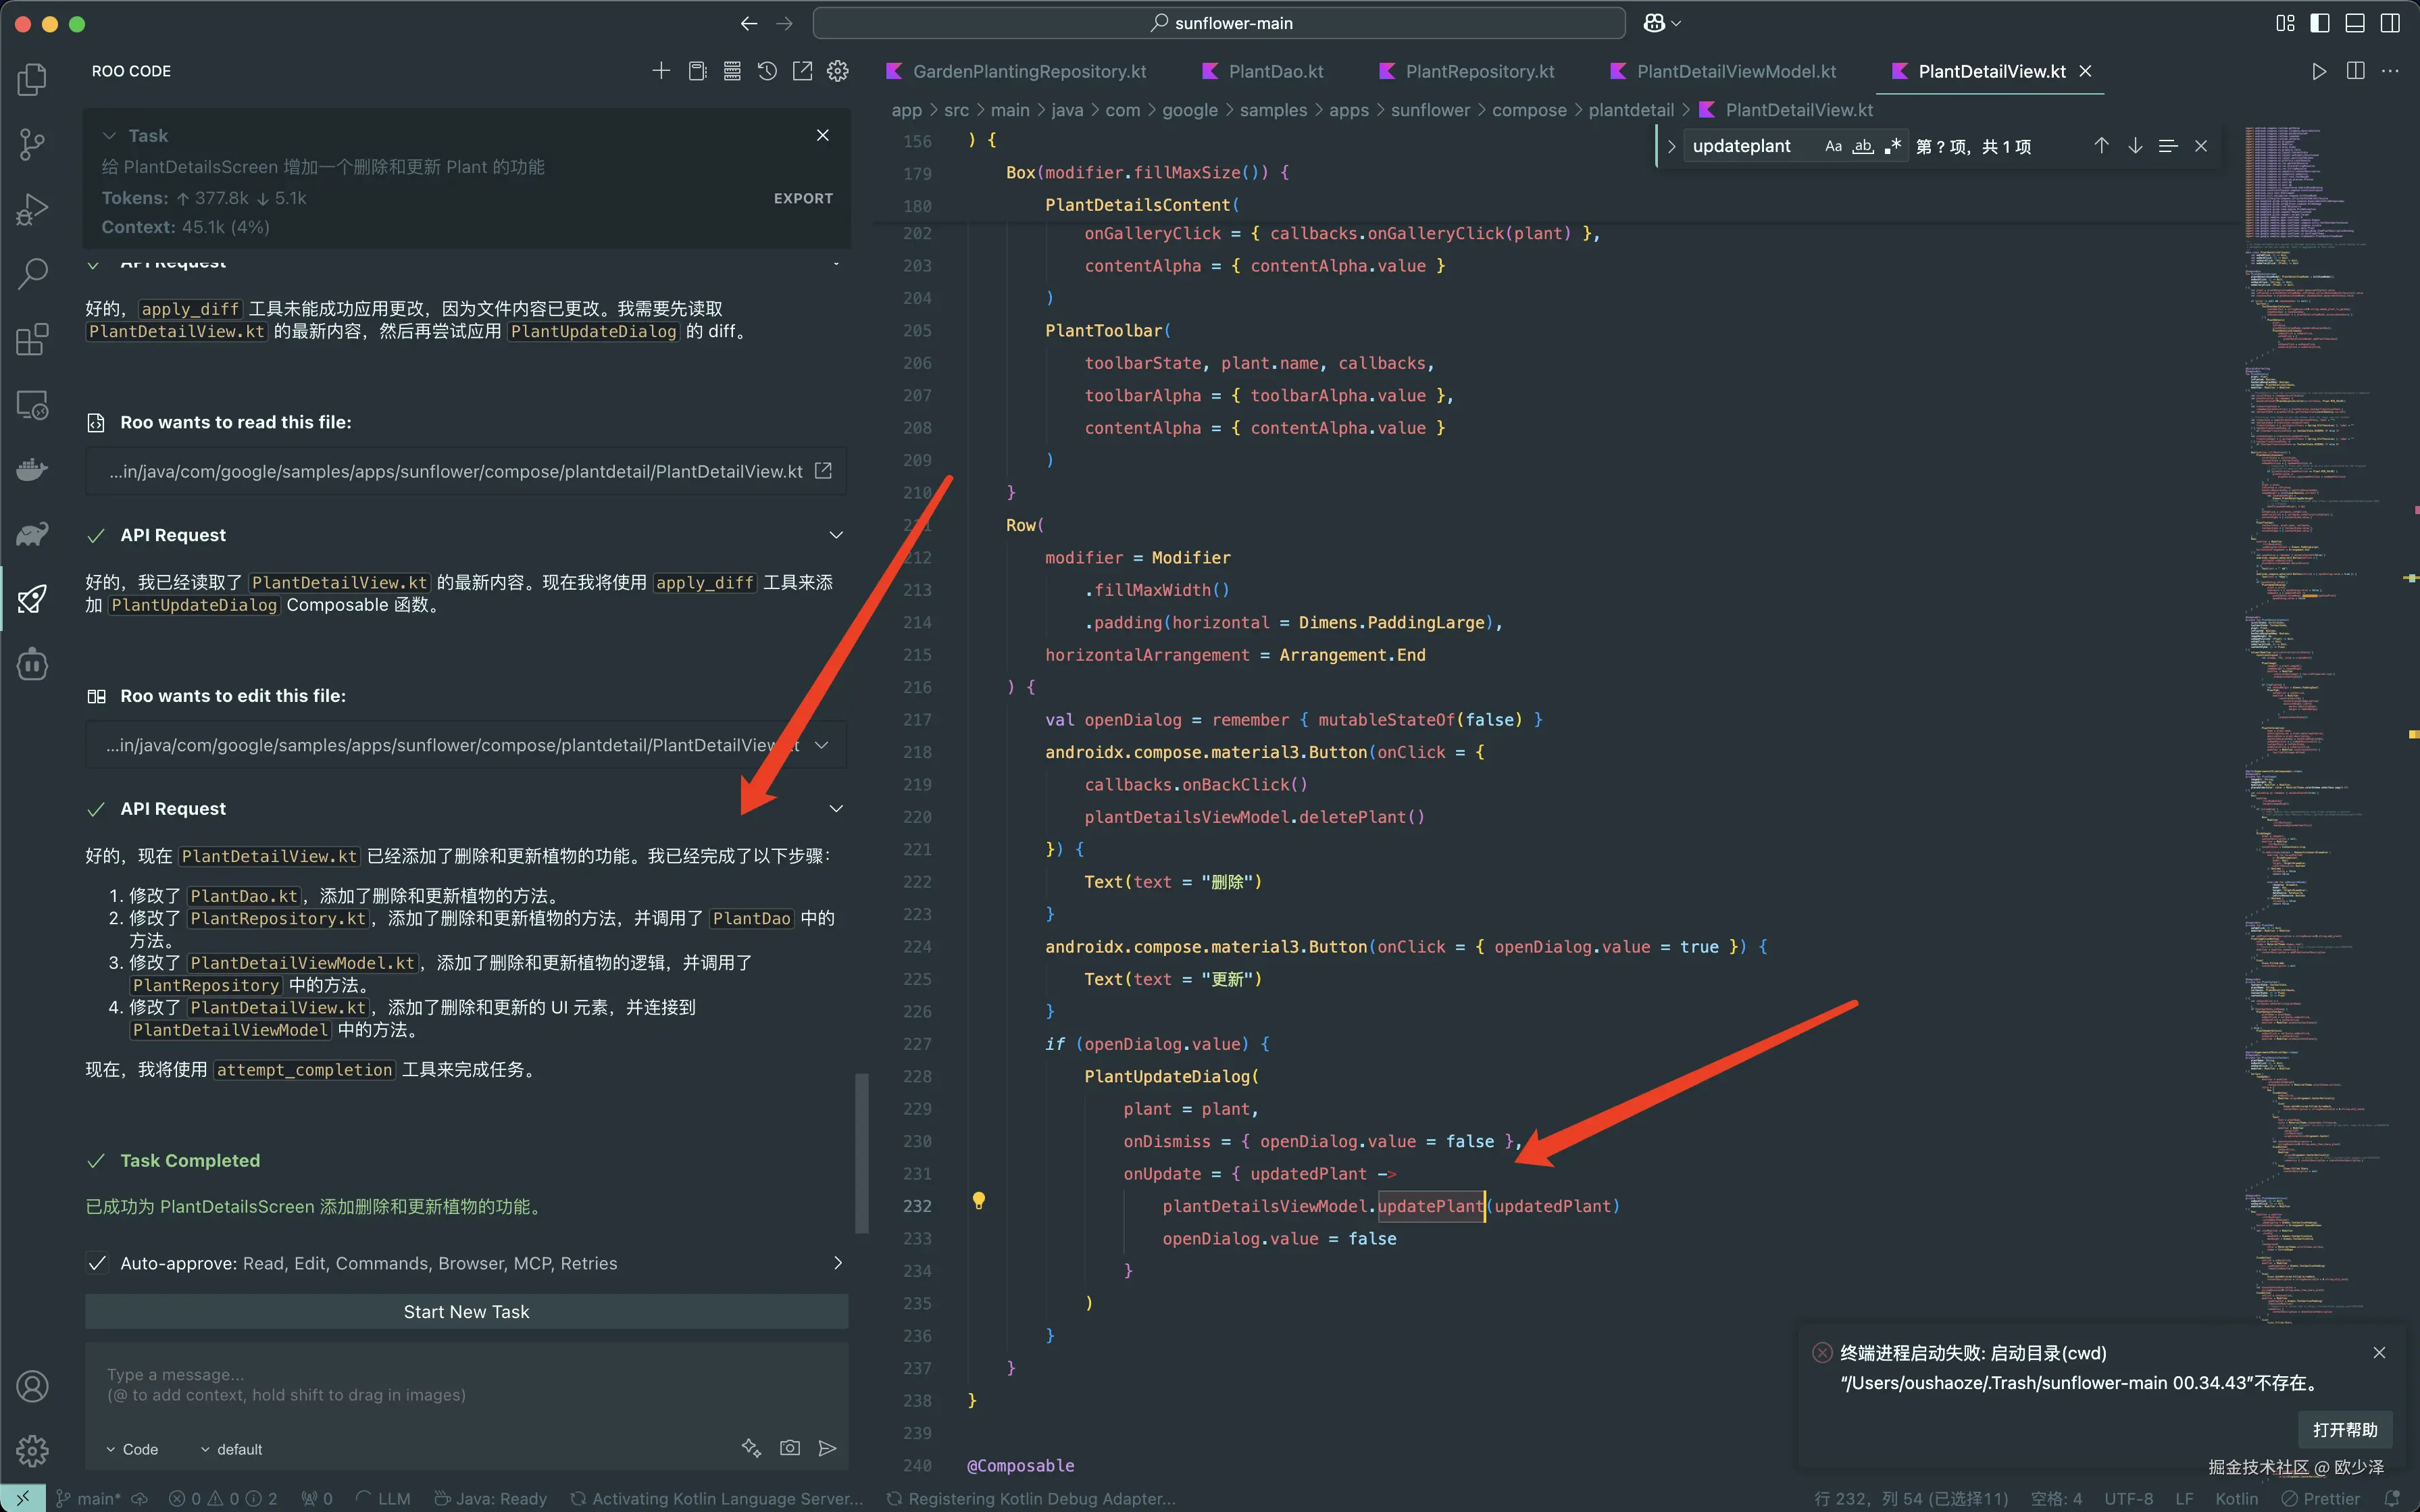
Task: Open the editor More Actions menu
Action: point(2391,71)
